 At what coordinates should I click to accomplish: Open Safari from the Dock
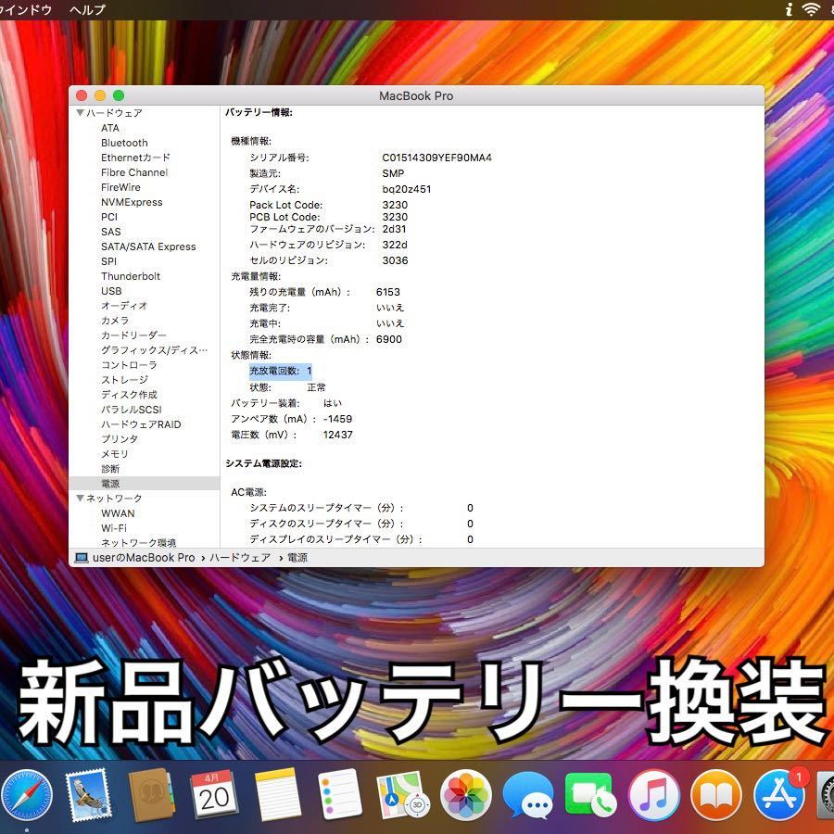pos(26,796)
